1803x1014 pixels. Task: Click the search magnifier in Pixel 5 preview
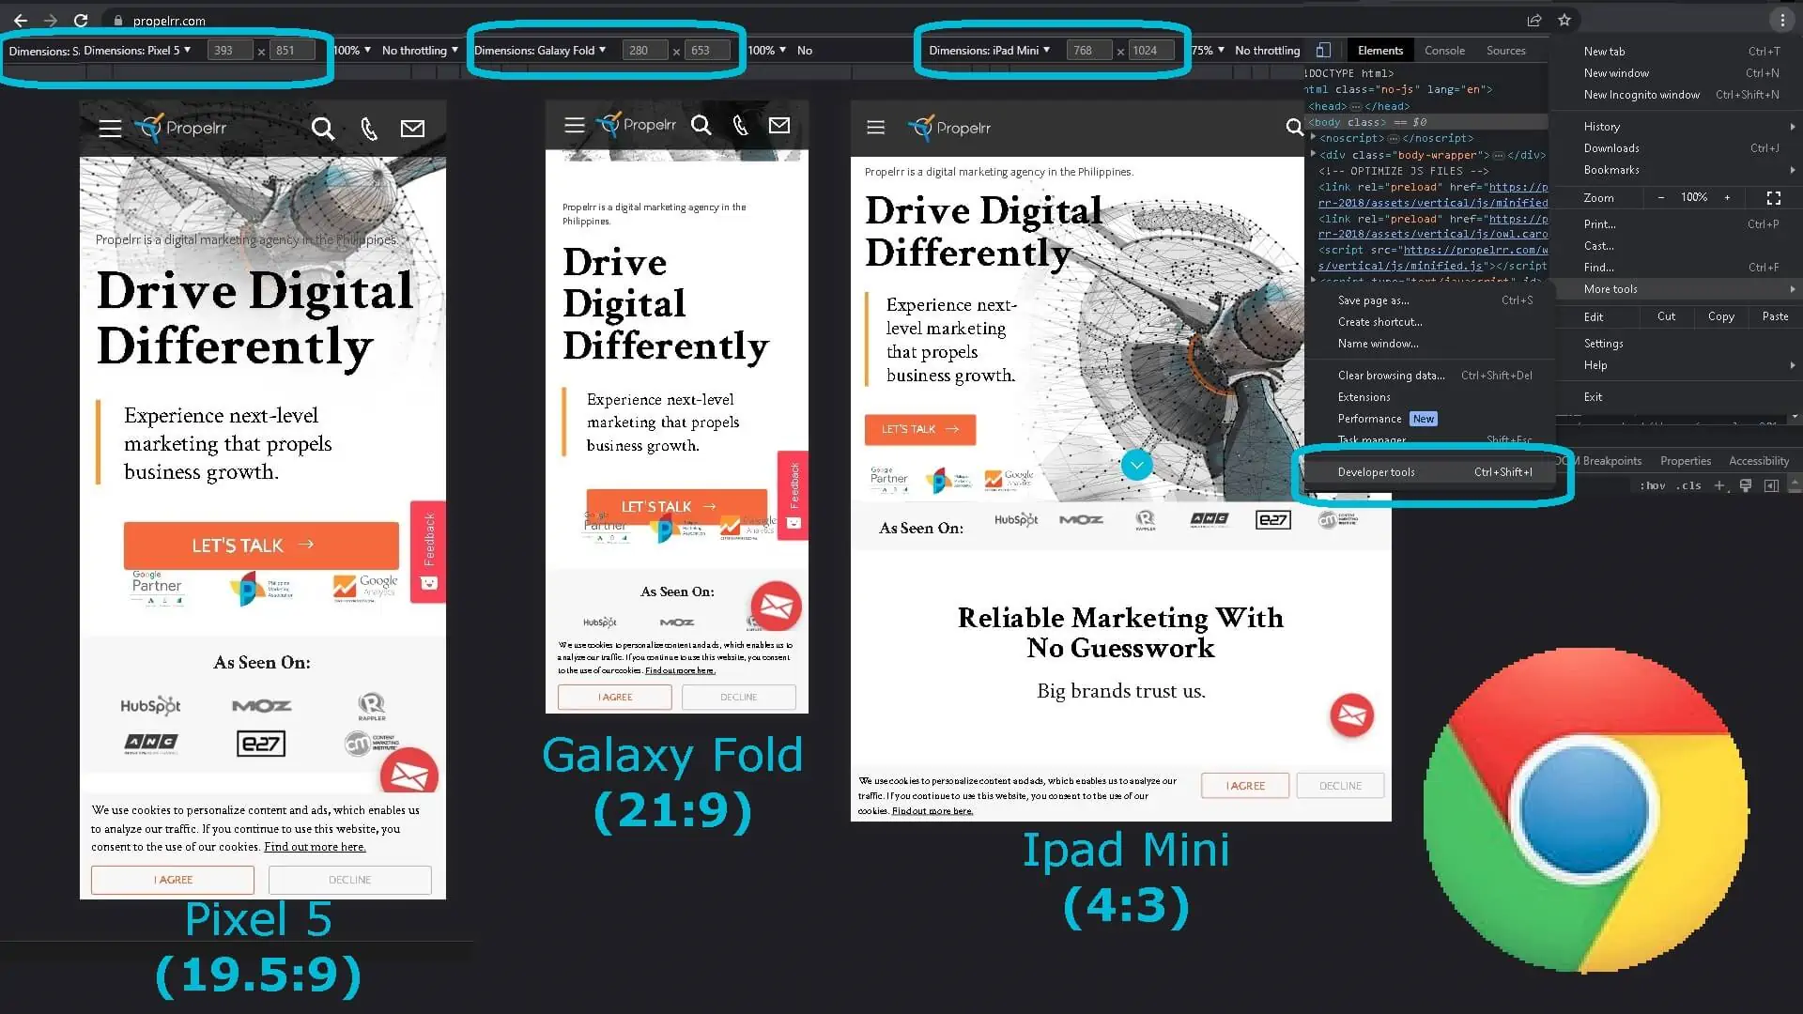tap(322, 129)
